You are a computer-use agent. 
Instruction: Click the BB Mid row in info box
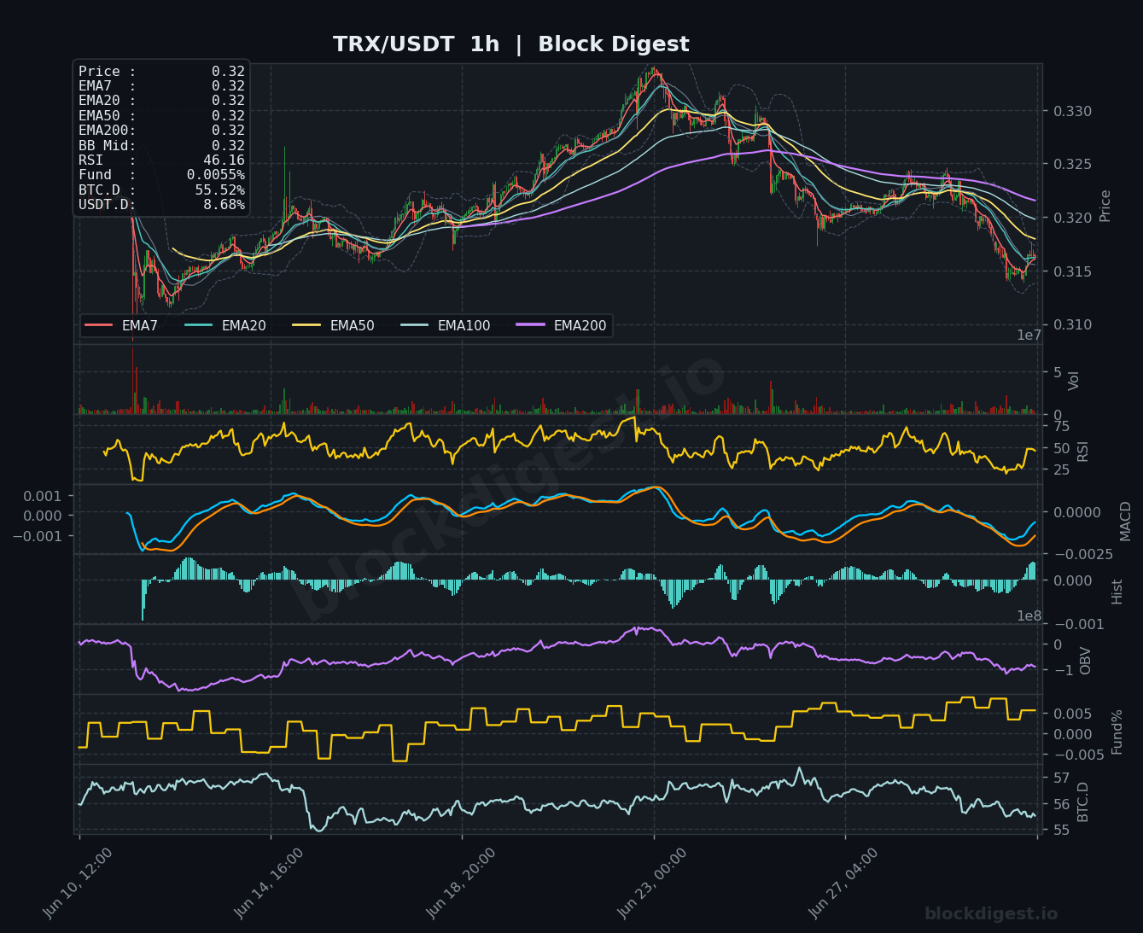click(x=161, y=145)
